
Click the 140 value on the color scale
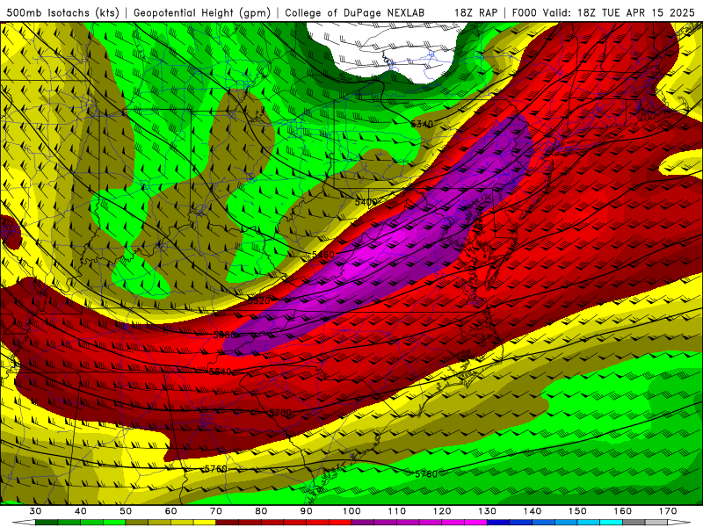(x=533, y=511)
